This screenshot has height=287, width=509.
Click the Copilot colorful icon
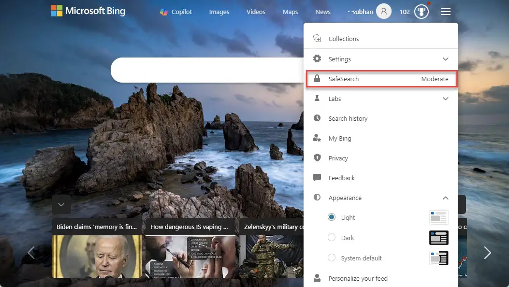point(164,12)
